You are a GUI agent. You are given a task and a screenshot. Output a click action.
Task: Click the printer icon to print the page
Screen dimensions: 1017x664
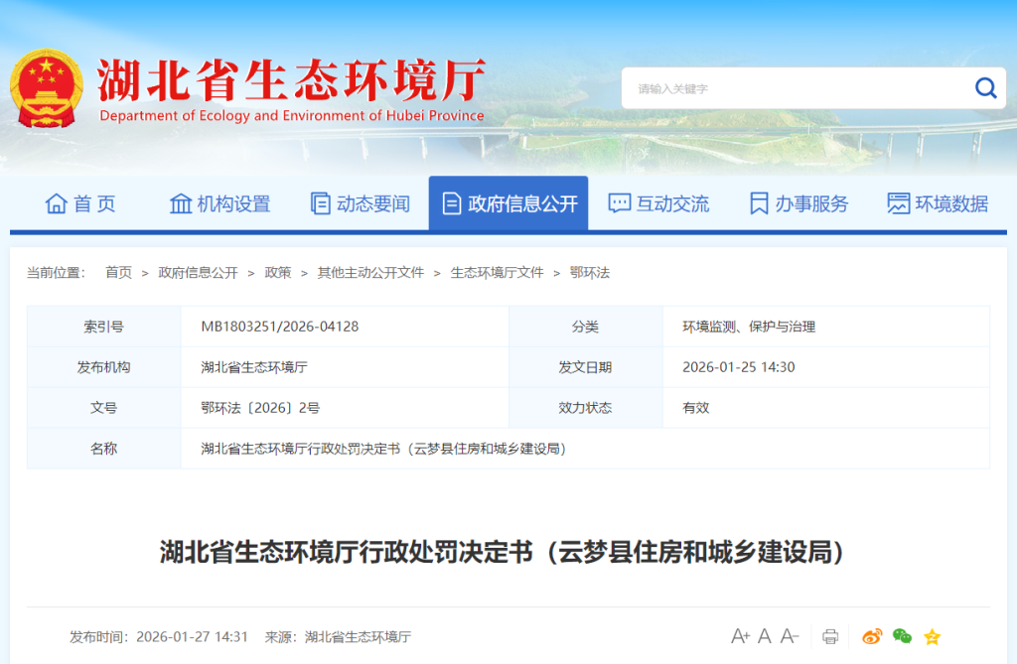click(830, 637)
